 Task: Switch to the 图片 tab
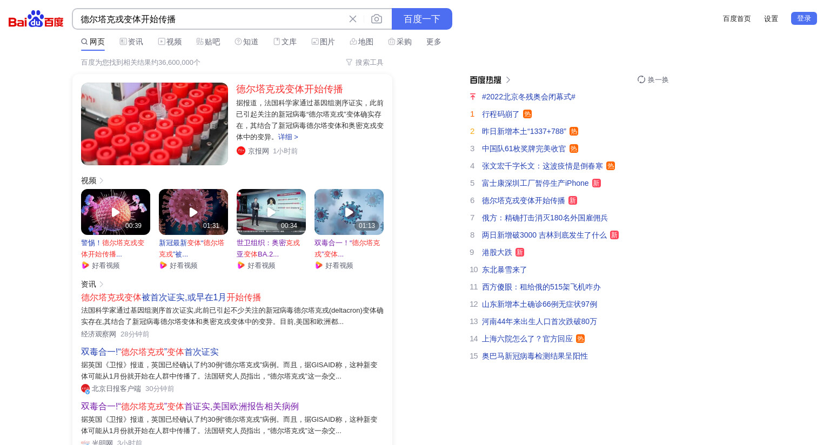pyautogui.click(x=323, y=42)
